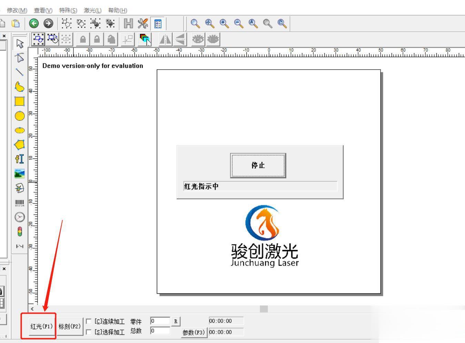Add a delay timer with clock icon

coord(20,217)
